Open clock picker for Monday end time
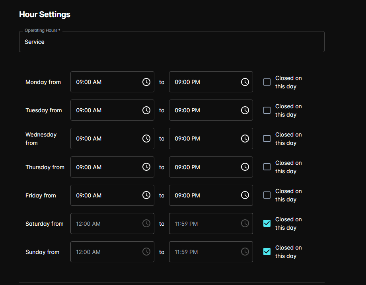This screenshot has width=366, height=285. (x=245, y=82)
